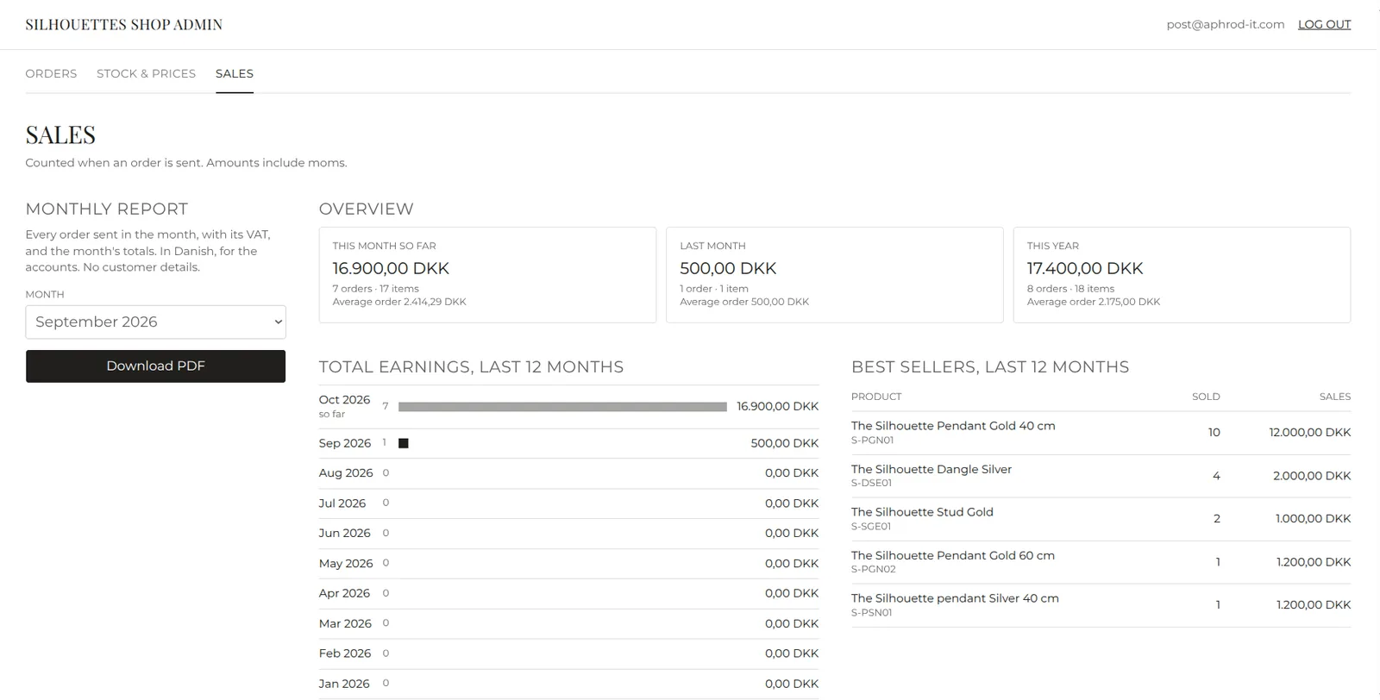Click the S-SGE01 product code

click(x=871, y=527)
